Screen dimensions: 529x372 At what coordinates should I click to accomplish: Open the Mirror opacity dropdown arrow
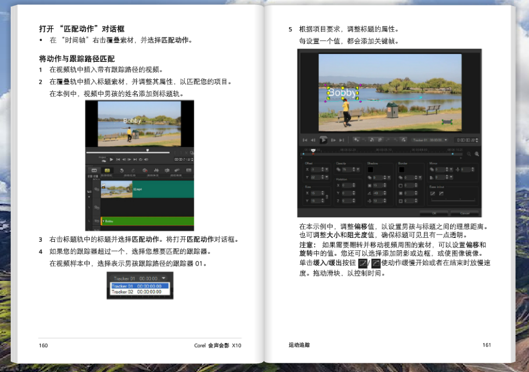pyautogui.click(x=451, y=169)
